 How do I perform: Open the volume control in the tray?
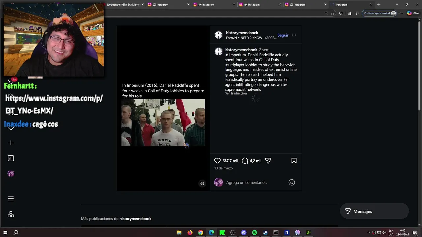pos(384,233)
